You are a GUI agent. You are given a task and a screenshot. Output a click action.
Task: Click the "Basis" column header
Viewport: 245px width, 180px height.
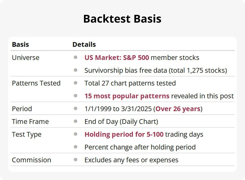pyautogui.click(x=20, y=45)
